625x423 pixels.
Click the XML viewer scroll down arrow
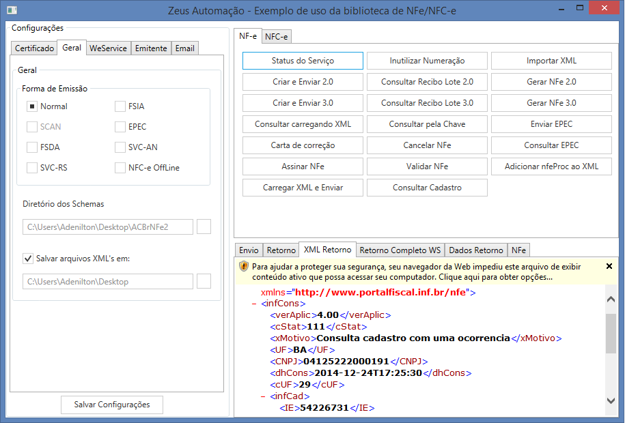point(611,400)
